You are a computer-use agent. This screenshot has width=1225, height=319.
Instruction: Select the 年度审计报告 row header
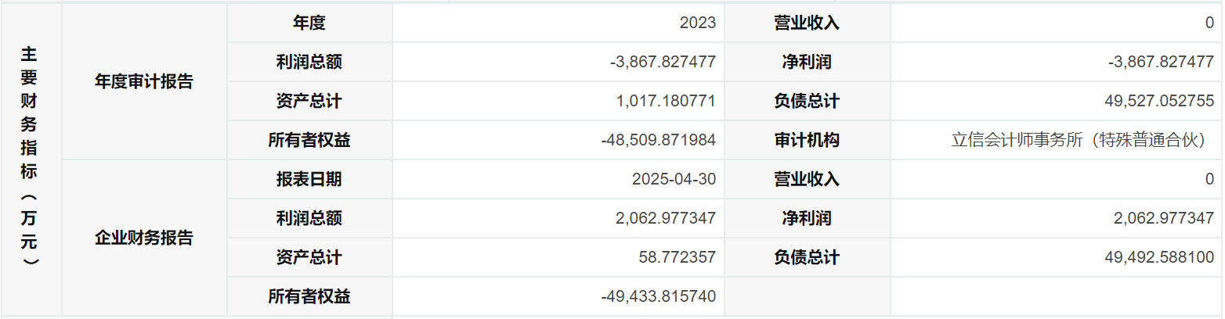pos(144,81)
